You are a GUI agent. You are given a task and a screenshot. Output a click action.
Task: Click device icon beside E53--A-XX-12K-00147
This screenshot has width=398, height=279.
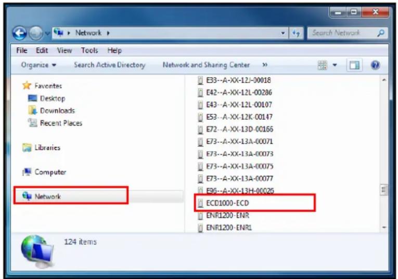click(200, 117)
